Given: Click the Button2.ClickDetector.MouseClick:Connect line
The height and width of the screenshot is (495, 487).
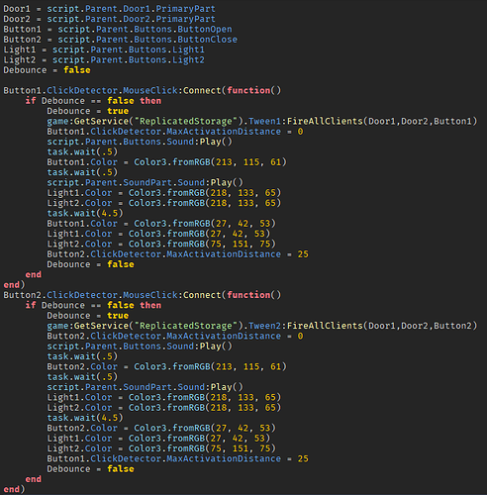Looking at the screenshot, I should [x=143, y=295].
